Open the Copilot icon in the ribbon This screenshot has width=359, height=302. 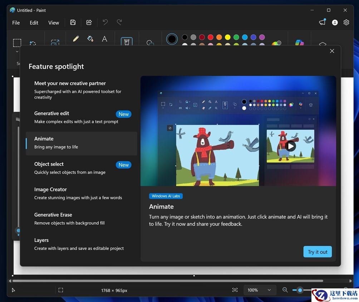point(299,43)
